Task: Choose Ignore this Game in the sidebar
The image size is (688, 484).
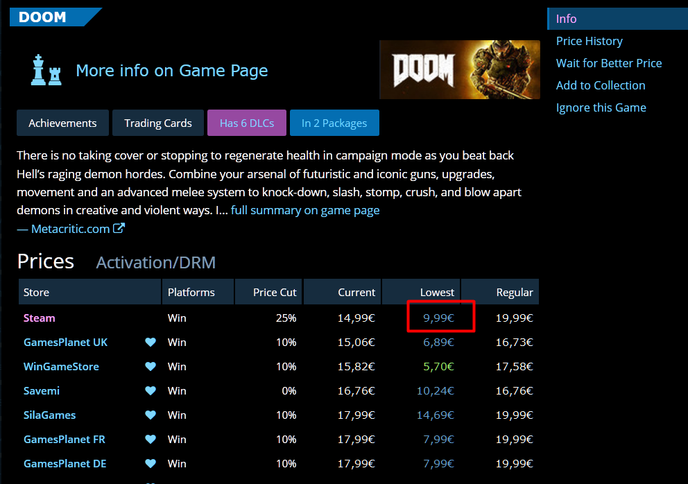Action: 601,108
